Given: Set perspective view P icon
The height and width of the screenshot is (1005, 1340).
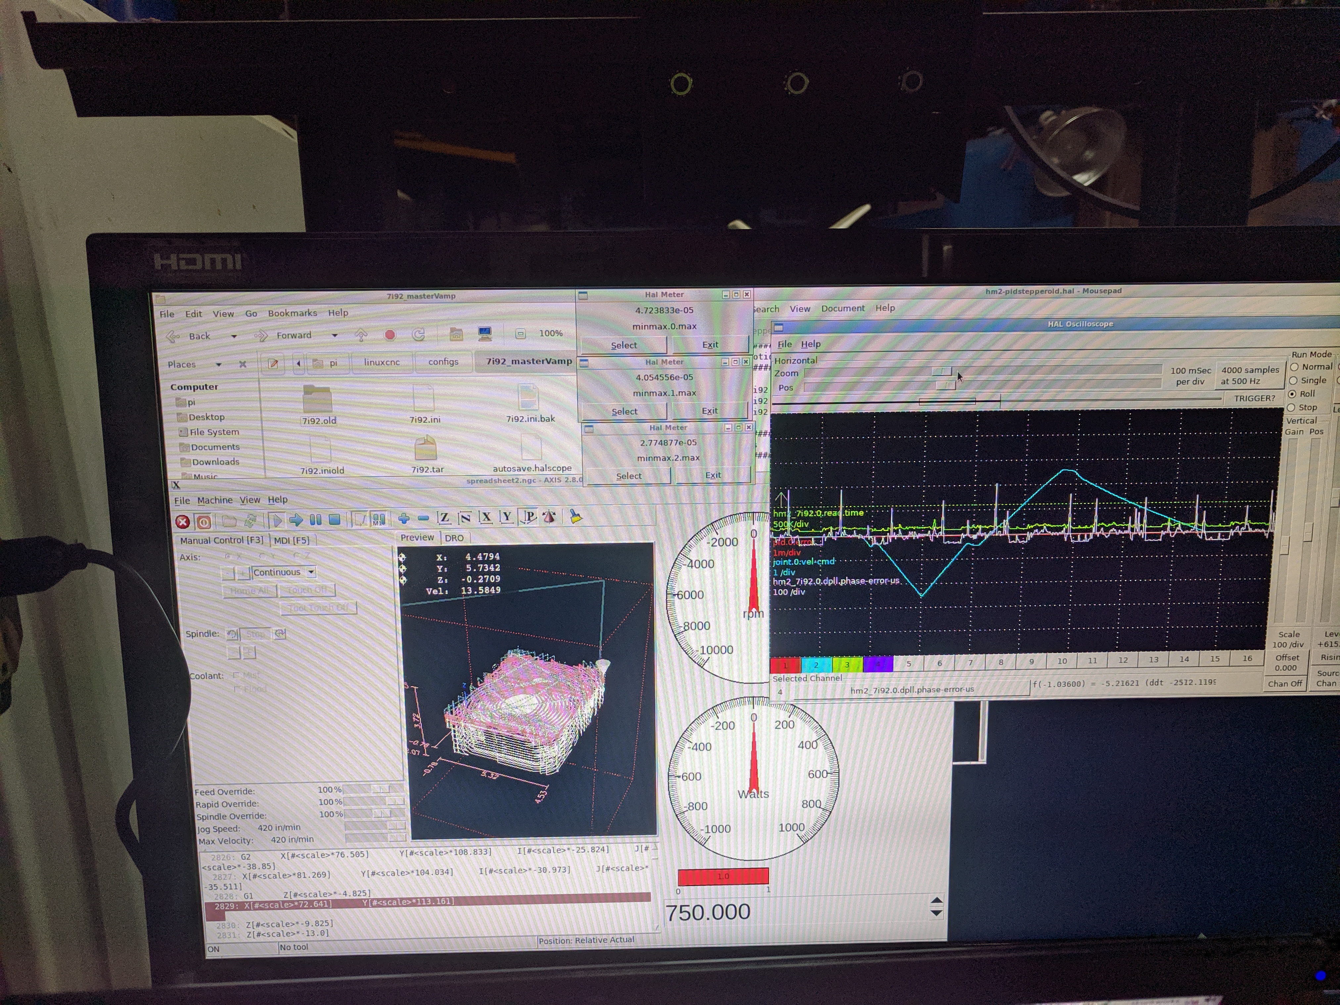Looking at the screenshot, I should [528, 517].
